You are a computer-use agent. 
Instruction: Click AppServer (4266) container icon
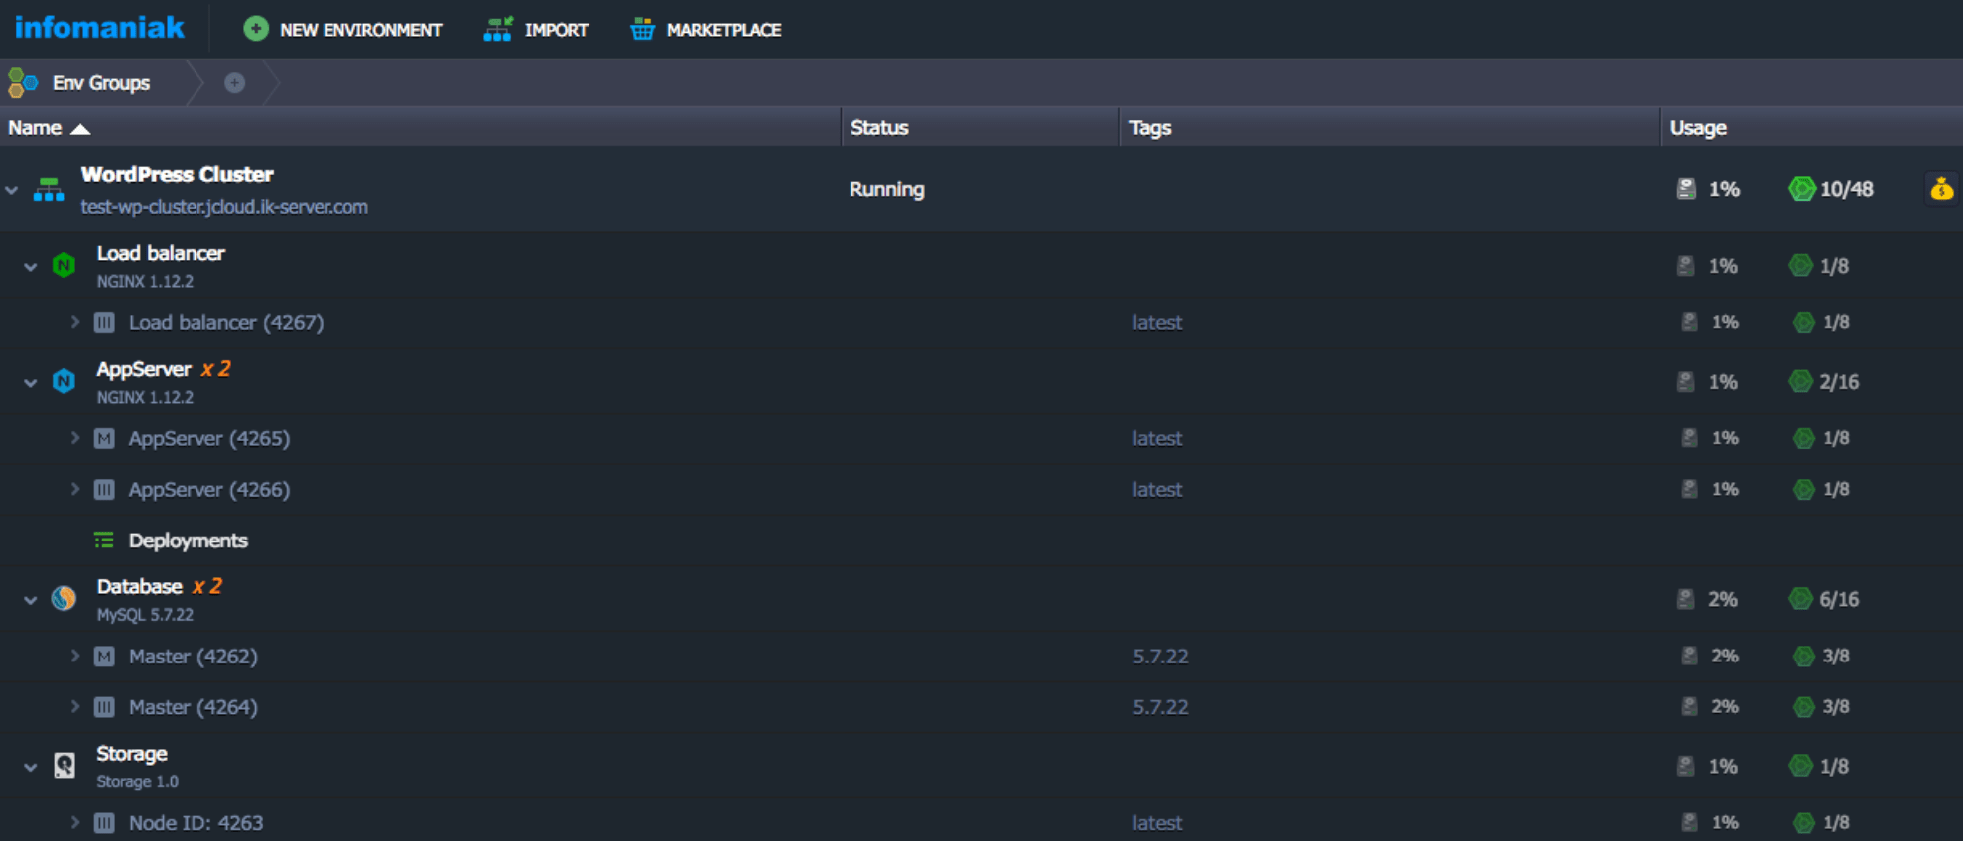[x=104, y=489]
